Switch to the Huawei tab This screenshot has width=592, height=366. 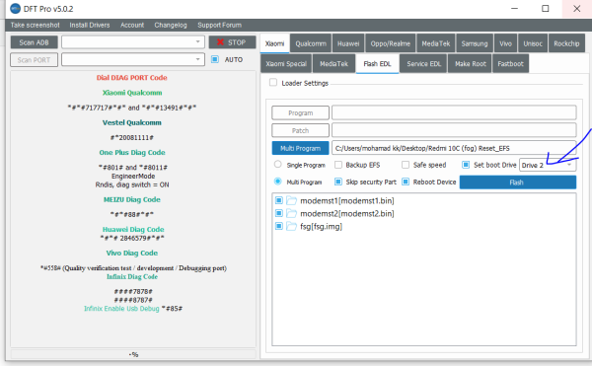point(348,43)
